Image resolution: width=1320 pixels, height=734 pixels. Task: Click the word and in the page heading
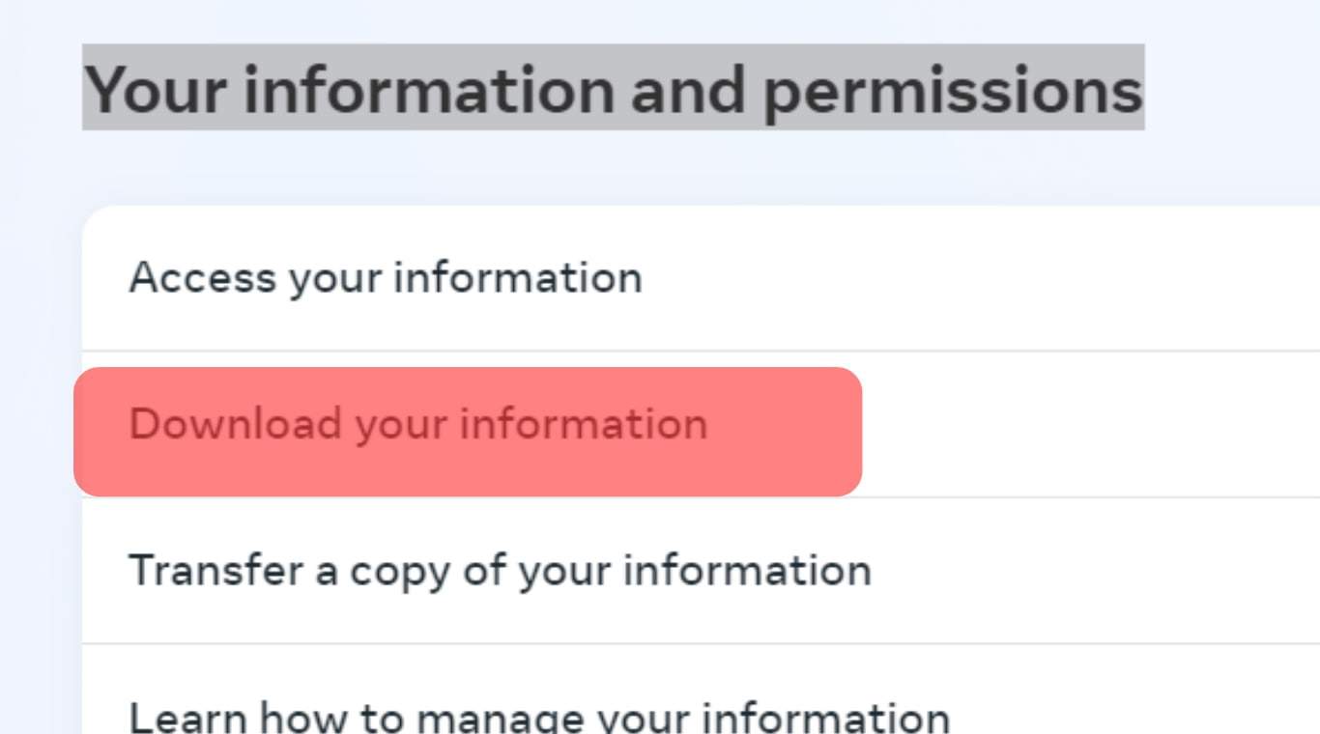(x=688, y=90)
